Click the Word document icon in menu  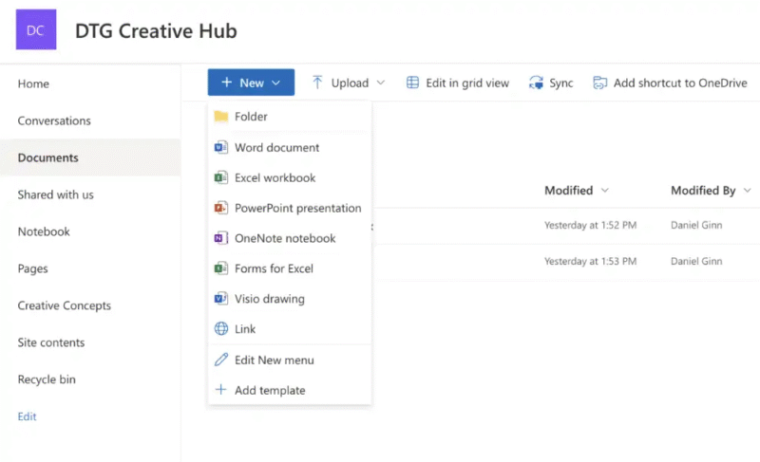coord(220,147)
